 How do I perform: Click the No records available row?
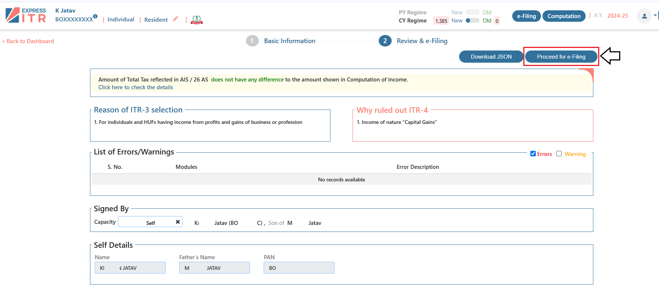tap(341, 180)
